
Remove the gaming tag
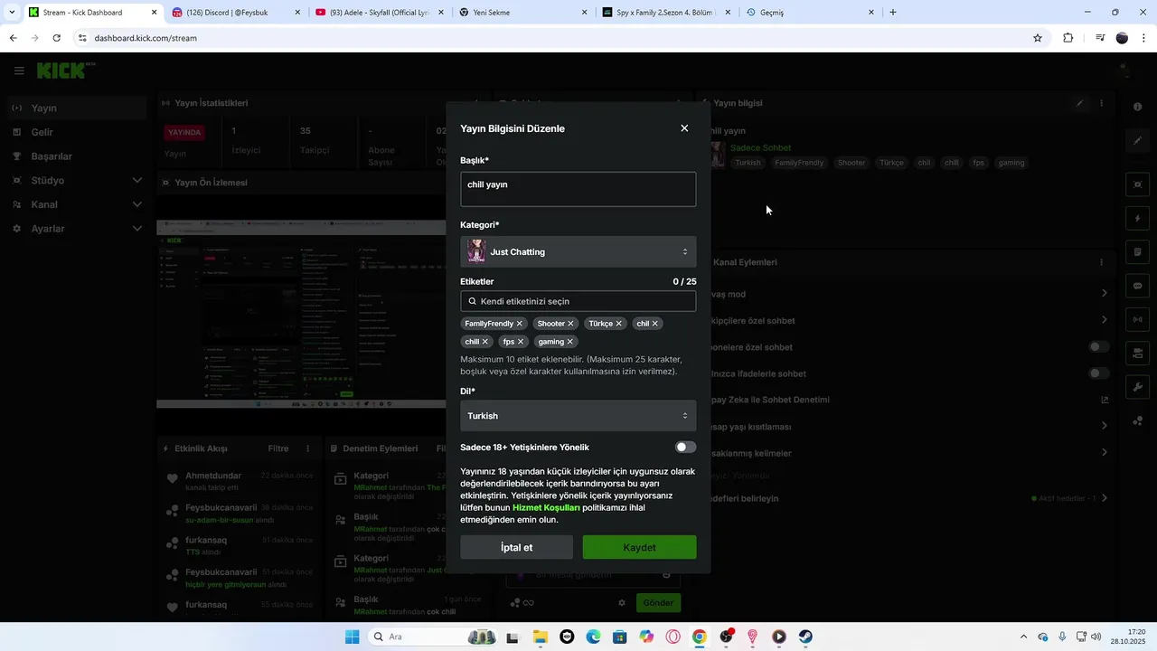tap(570, 342)
